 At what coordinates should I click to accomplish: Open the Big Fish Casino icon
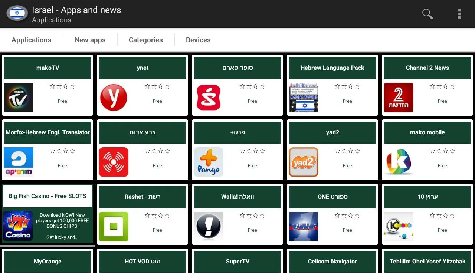click(x=18, y=226)
